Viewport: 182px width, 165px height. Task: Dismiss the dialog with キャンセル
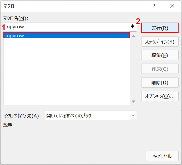(x=162, y=156)
